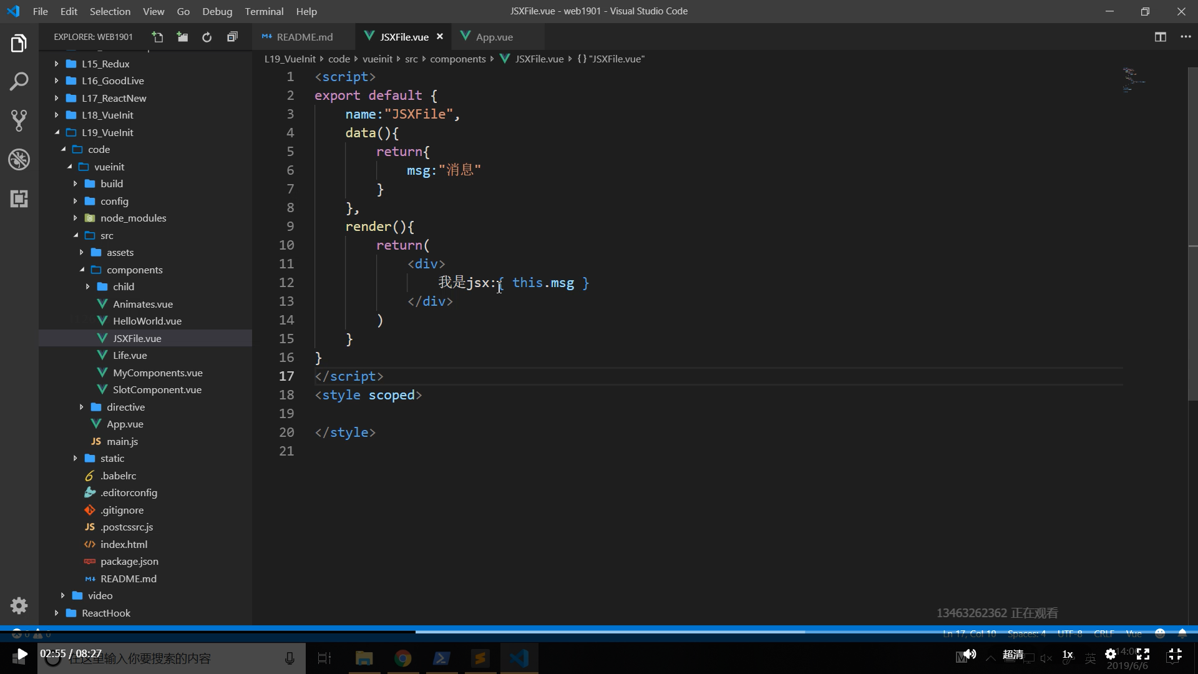This screenshot has height=674, width=1198.
Task: Split the editor to the right
Action: click(1161, 37)
